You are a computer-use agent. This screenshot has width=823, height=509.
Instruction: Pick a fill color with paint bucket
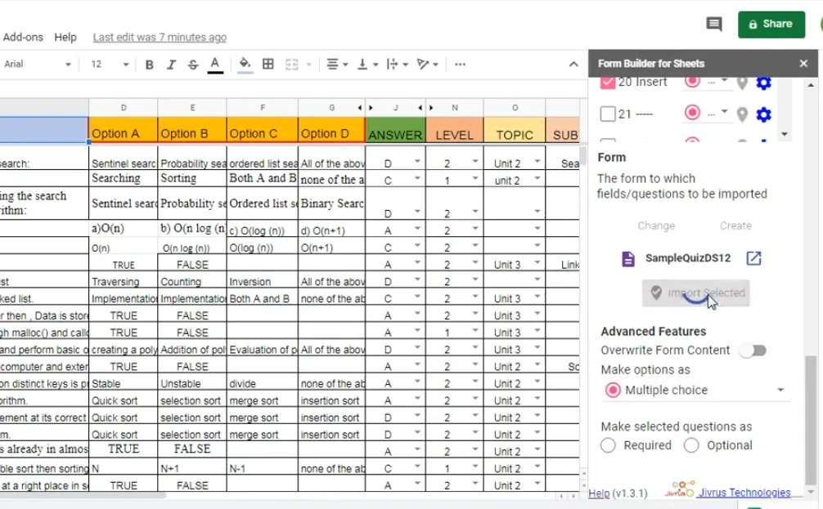click(x=245, y=65)
